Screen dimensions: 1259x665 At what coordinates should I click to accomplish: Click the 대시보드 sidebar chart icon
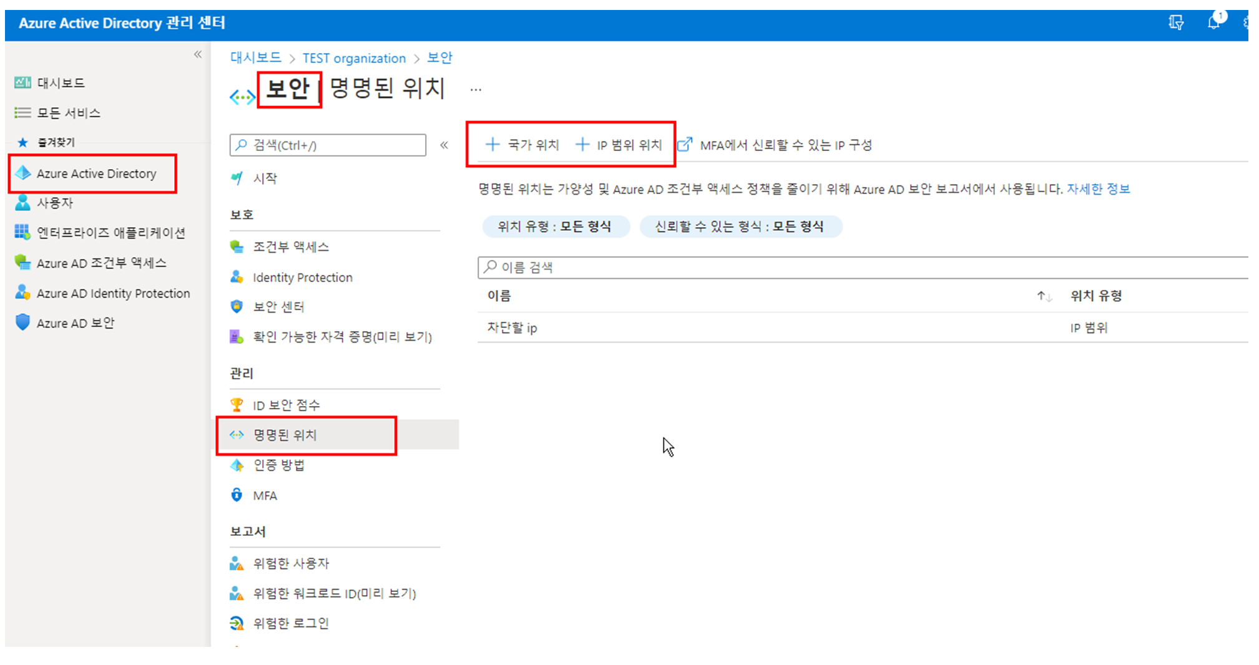point(22,82)
